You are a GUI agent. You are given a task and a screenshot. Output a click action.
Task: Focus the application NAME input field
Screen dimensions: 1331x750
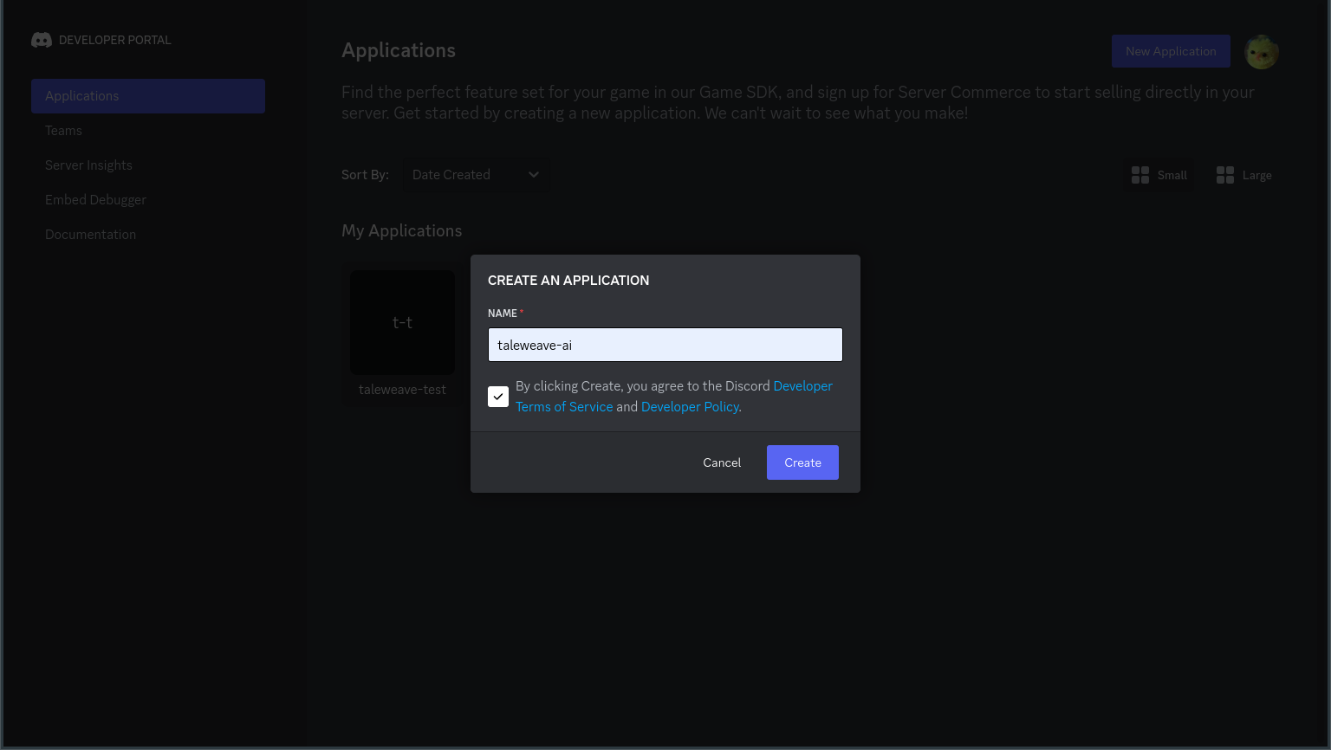coord(665,345)
